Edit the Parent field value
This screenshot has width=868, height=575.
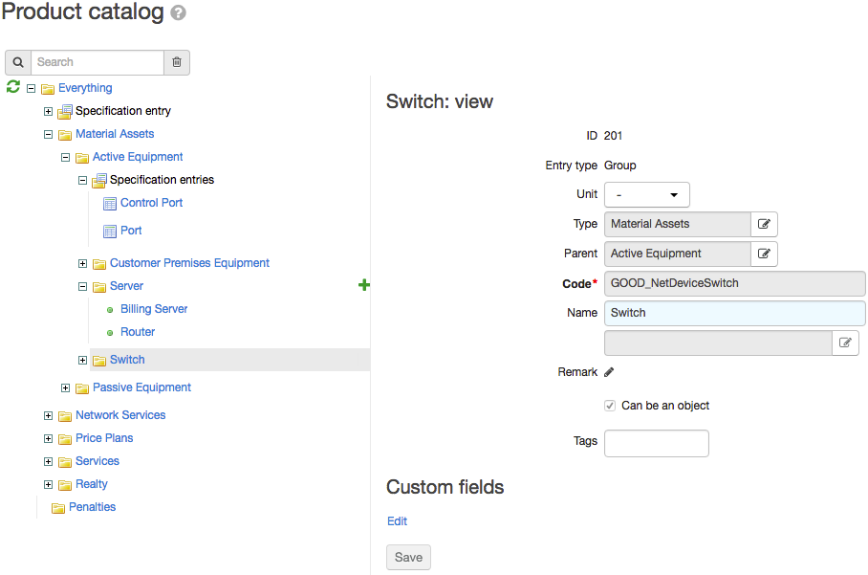(764, 254)
